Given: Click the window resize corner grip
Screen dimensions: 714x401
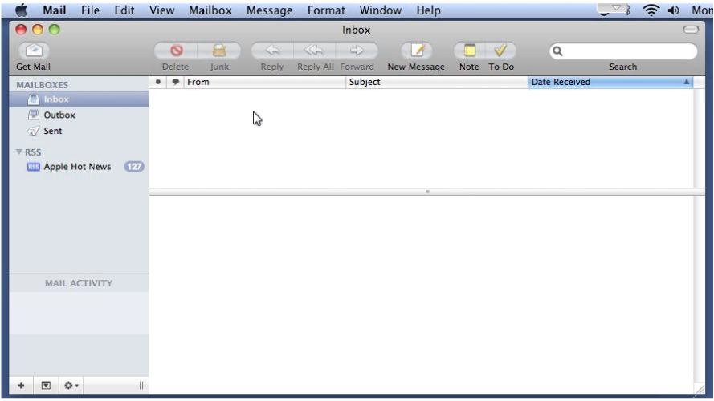Looking at the screenshot, I should click(x=700, y=389).
